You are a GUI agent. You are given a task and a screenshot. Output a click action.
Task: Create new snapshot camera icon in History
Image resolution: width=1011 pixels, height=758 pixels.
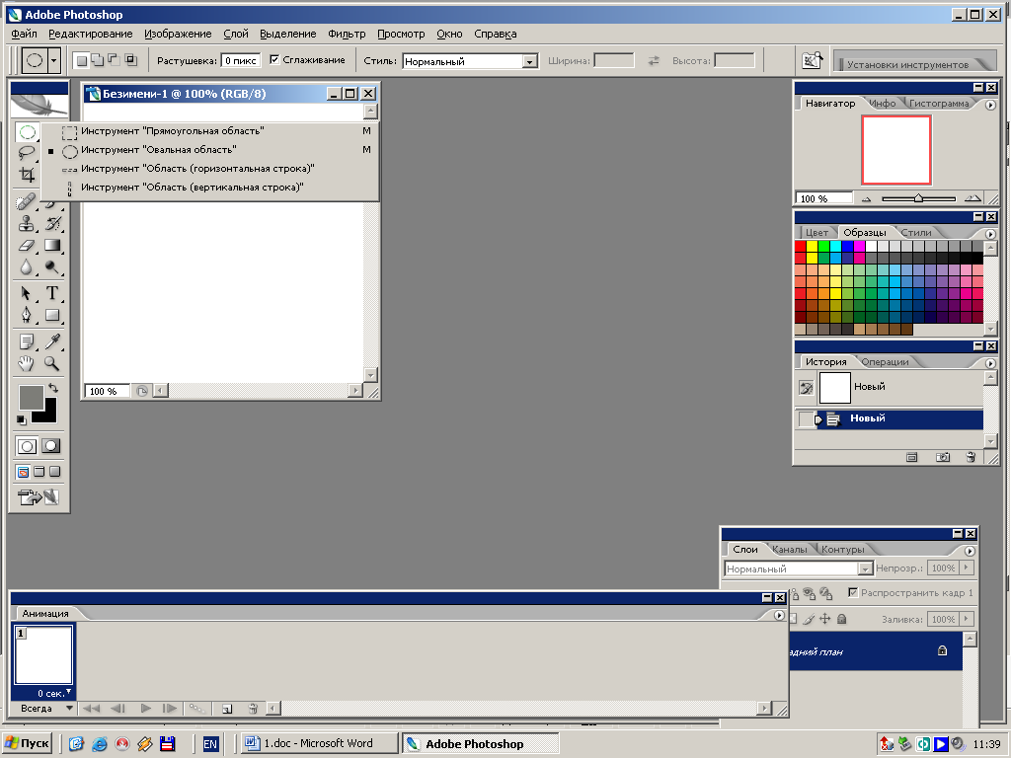(943, 457)
